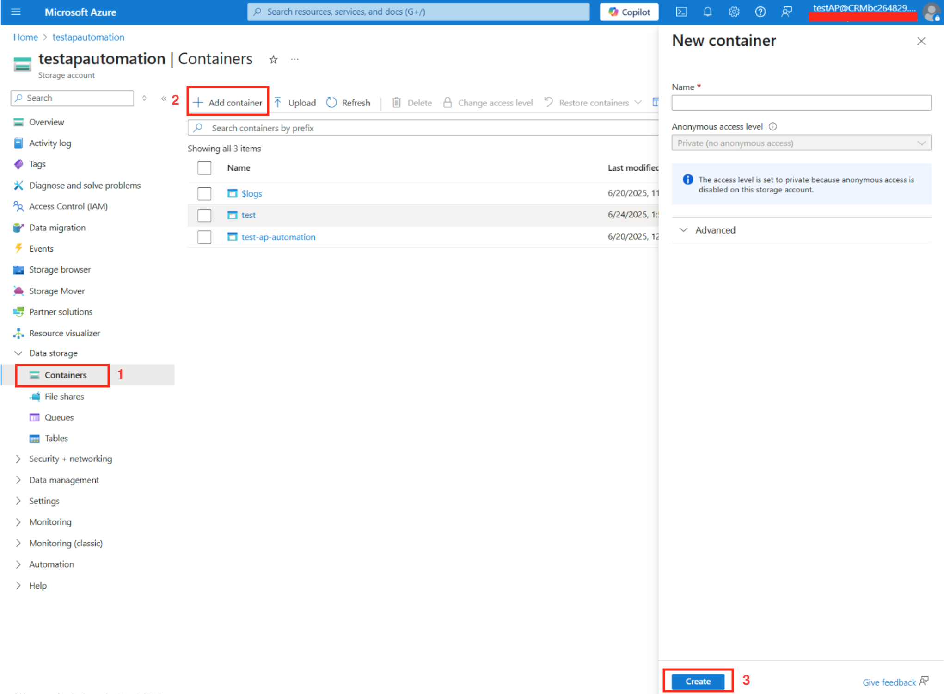Open portal settings gear icon
Screen dimensions: 944x694
(x=734, y=12)
